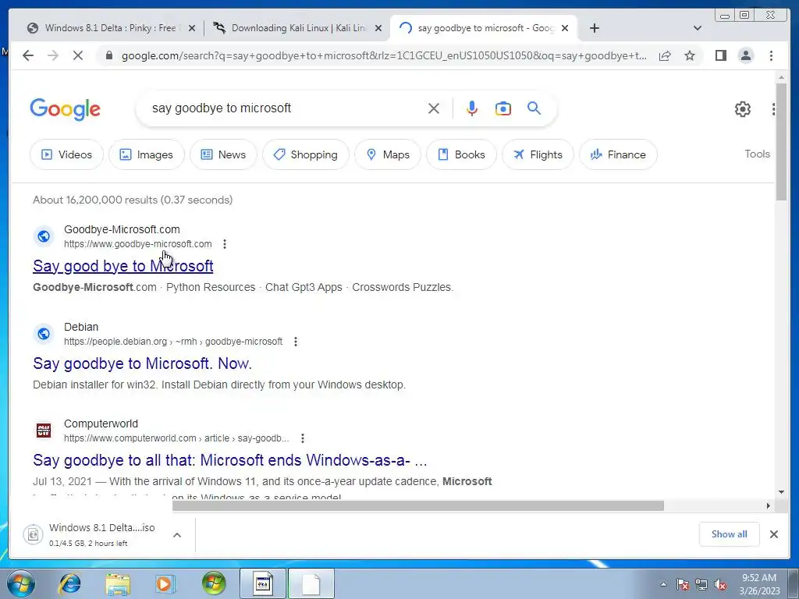Filter results by Videos
Screen dimensions: 799x599
point(67,154)
